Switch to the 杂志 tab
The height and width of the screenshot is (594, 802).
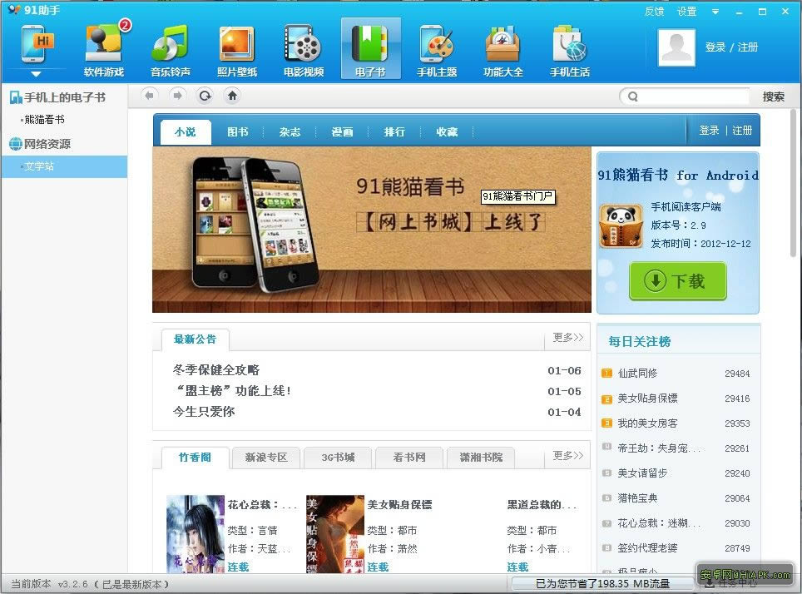[290, 132]
